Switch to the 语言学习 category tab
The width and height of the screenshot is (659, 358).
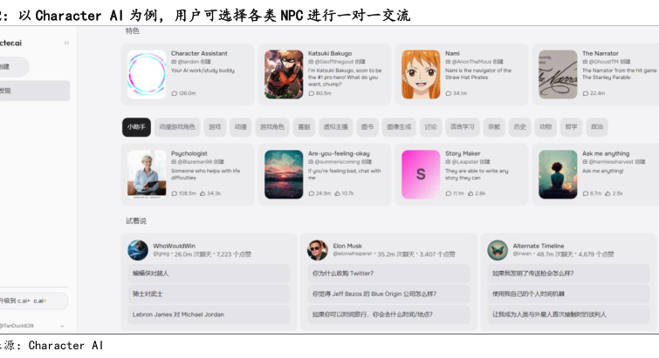[463, 127]
